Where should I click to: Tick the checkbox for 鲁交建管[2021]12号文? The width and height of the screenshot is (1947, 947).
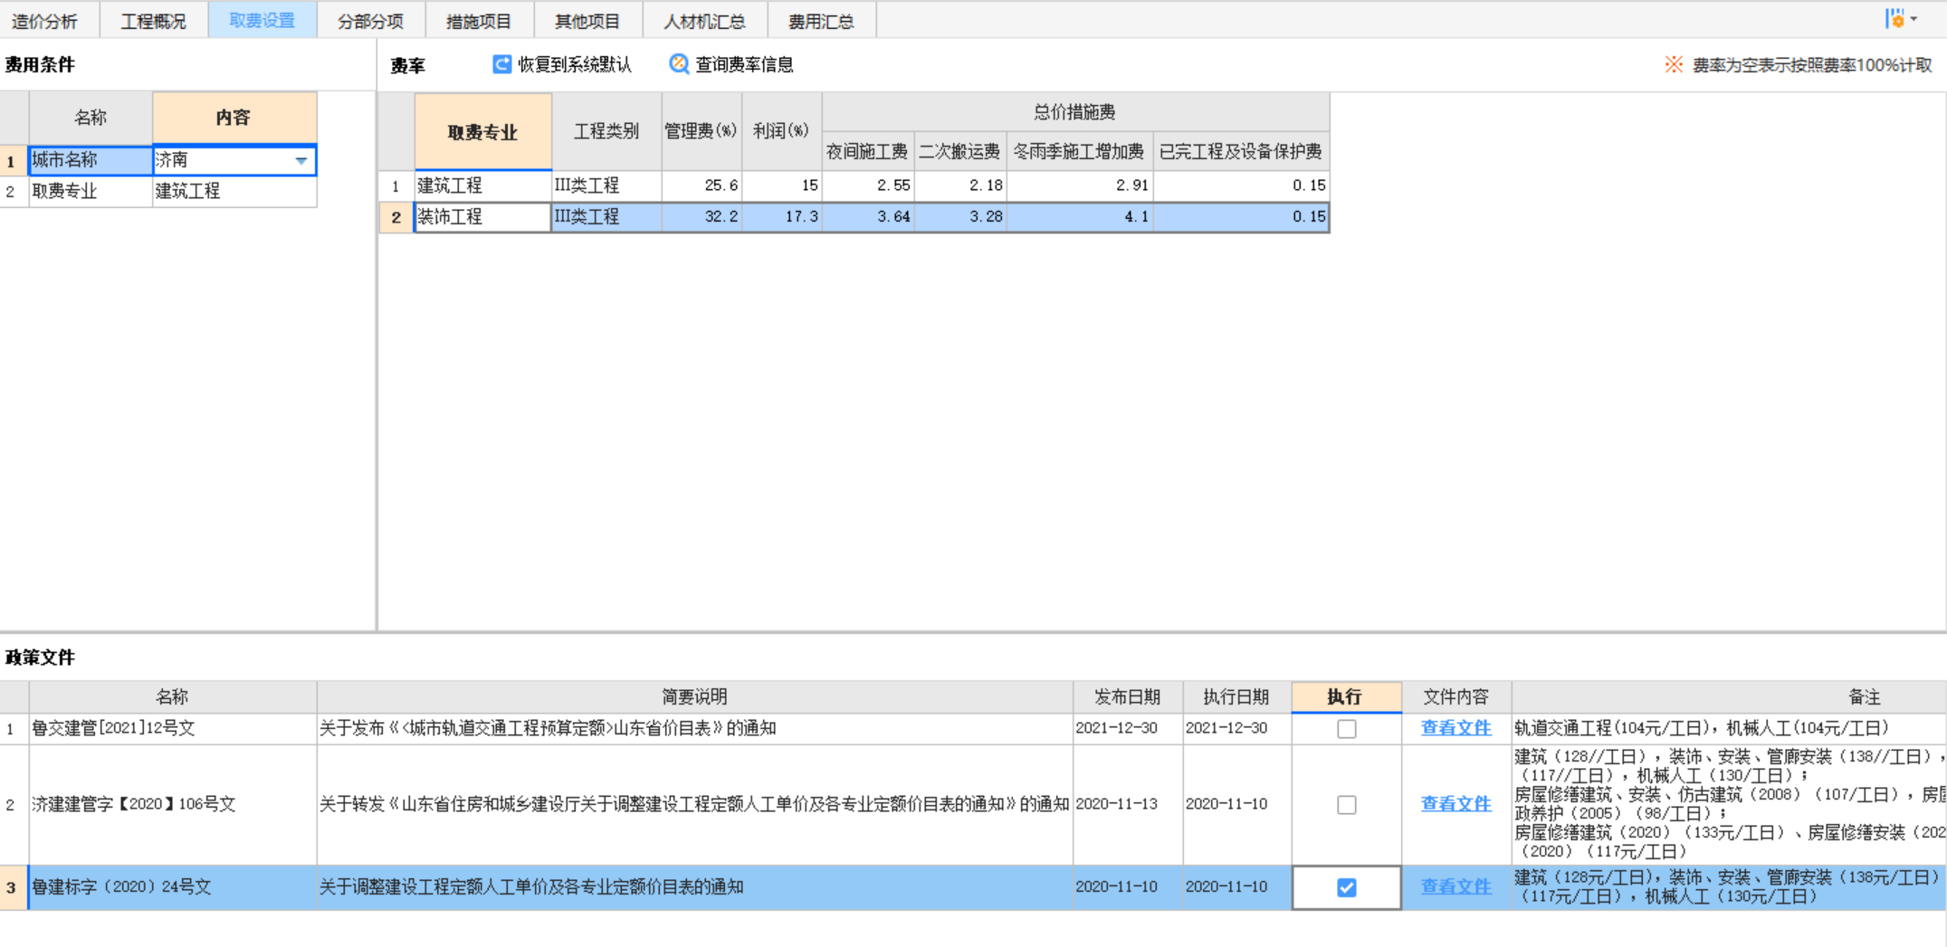(1347, 728)
